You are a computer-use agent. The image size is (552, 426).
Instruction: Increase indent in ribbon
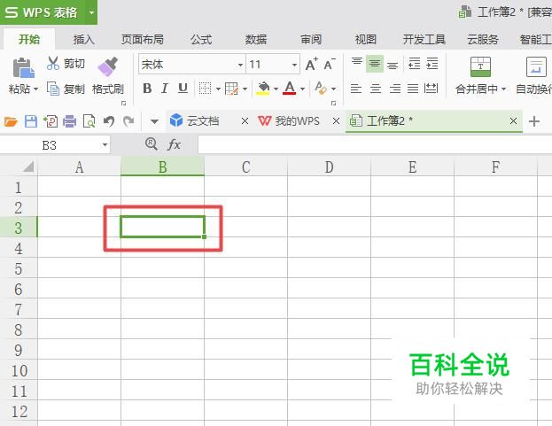click(432, 64)
